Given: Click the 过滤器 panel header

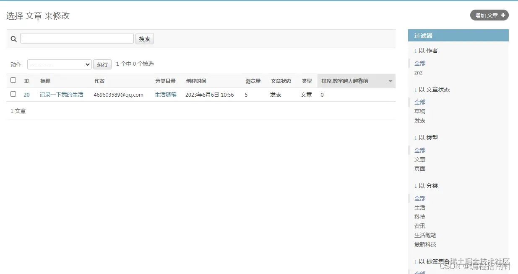Looking at the screenshot, I should click(x=458, y=36).
